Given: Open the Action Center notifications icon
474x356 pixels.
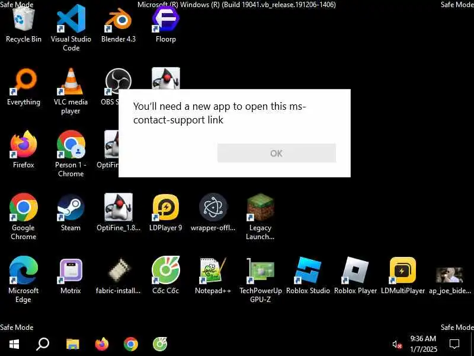Looking at the screenshot, I should point(454,344).
